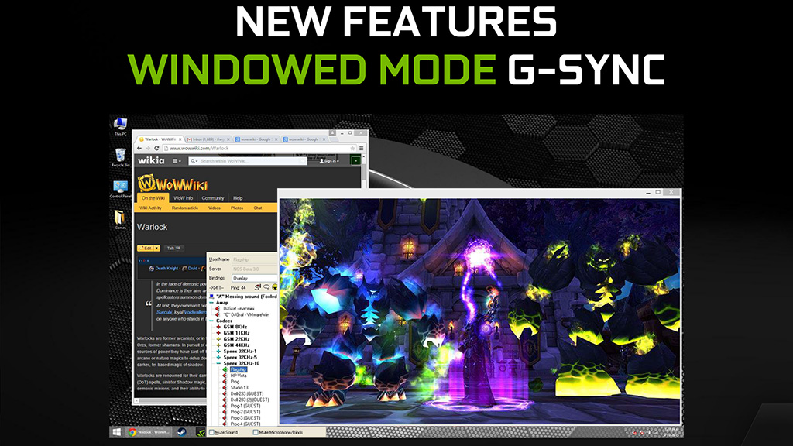Open the search scope dropdown in wikia
The image size is (793, 446).
[194, 161]
